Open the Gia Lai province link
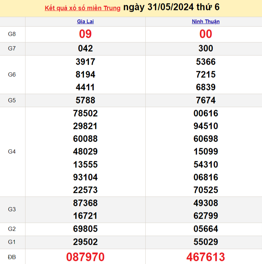This screenshot has width=262, height=264. (x=85, y=21)
